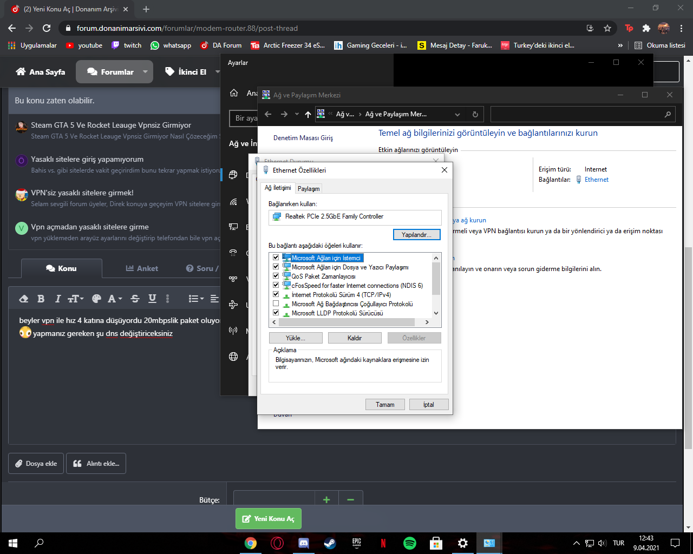Click the eraser remove-formatting icon
Viewport: 693px width, 554px height.
pos(23,299)
